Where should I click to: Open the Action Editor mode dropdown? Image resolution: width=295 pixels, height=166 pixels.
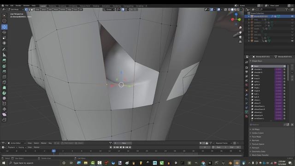17,143
